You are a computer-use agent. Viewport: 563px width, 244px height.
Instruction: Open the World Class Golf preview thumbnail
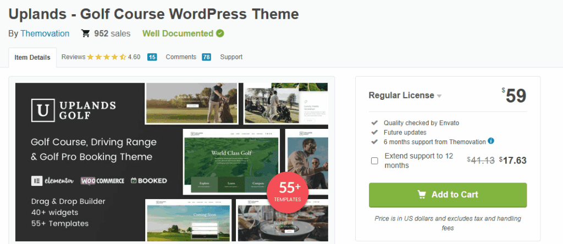point(233,162)
